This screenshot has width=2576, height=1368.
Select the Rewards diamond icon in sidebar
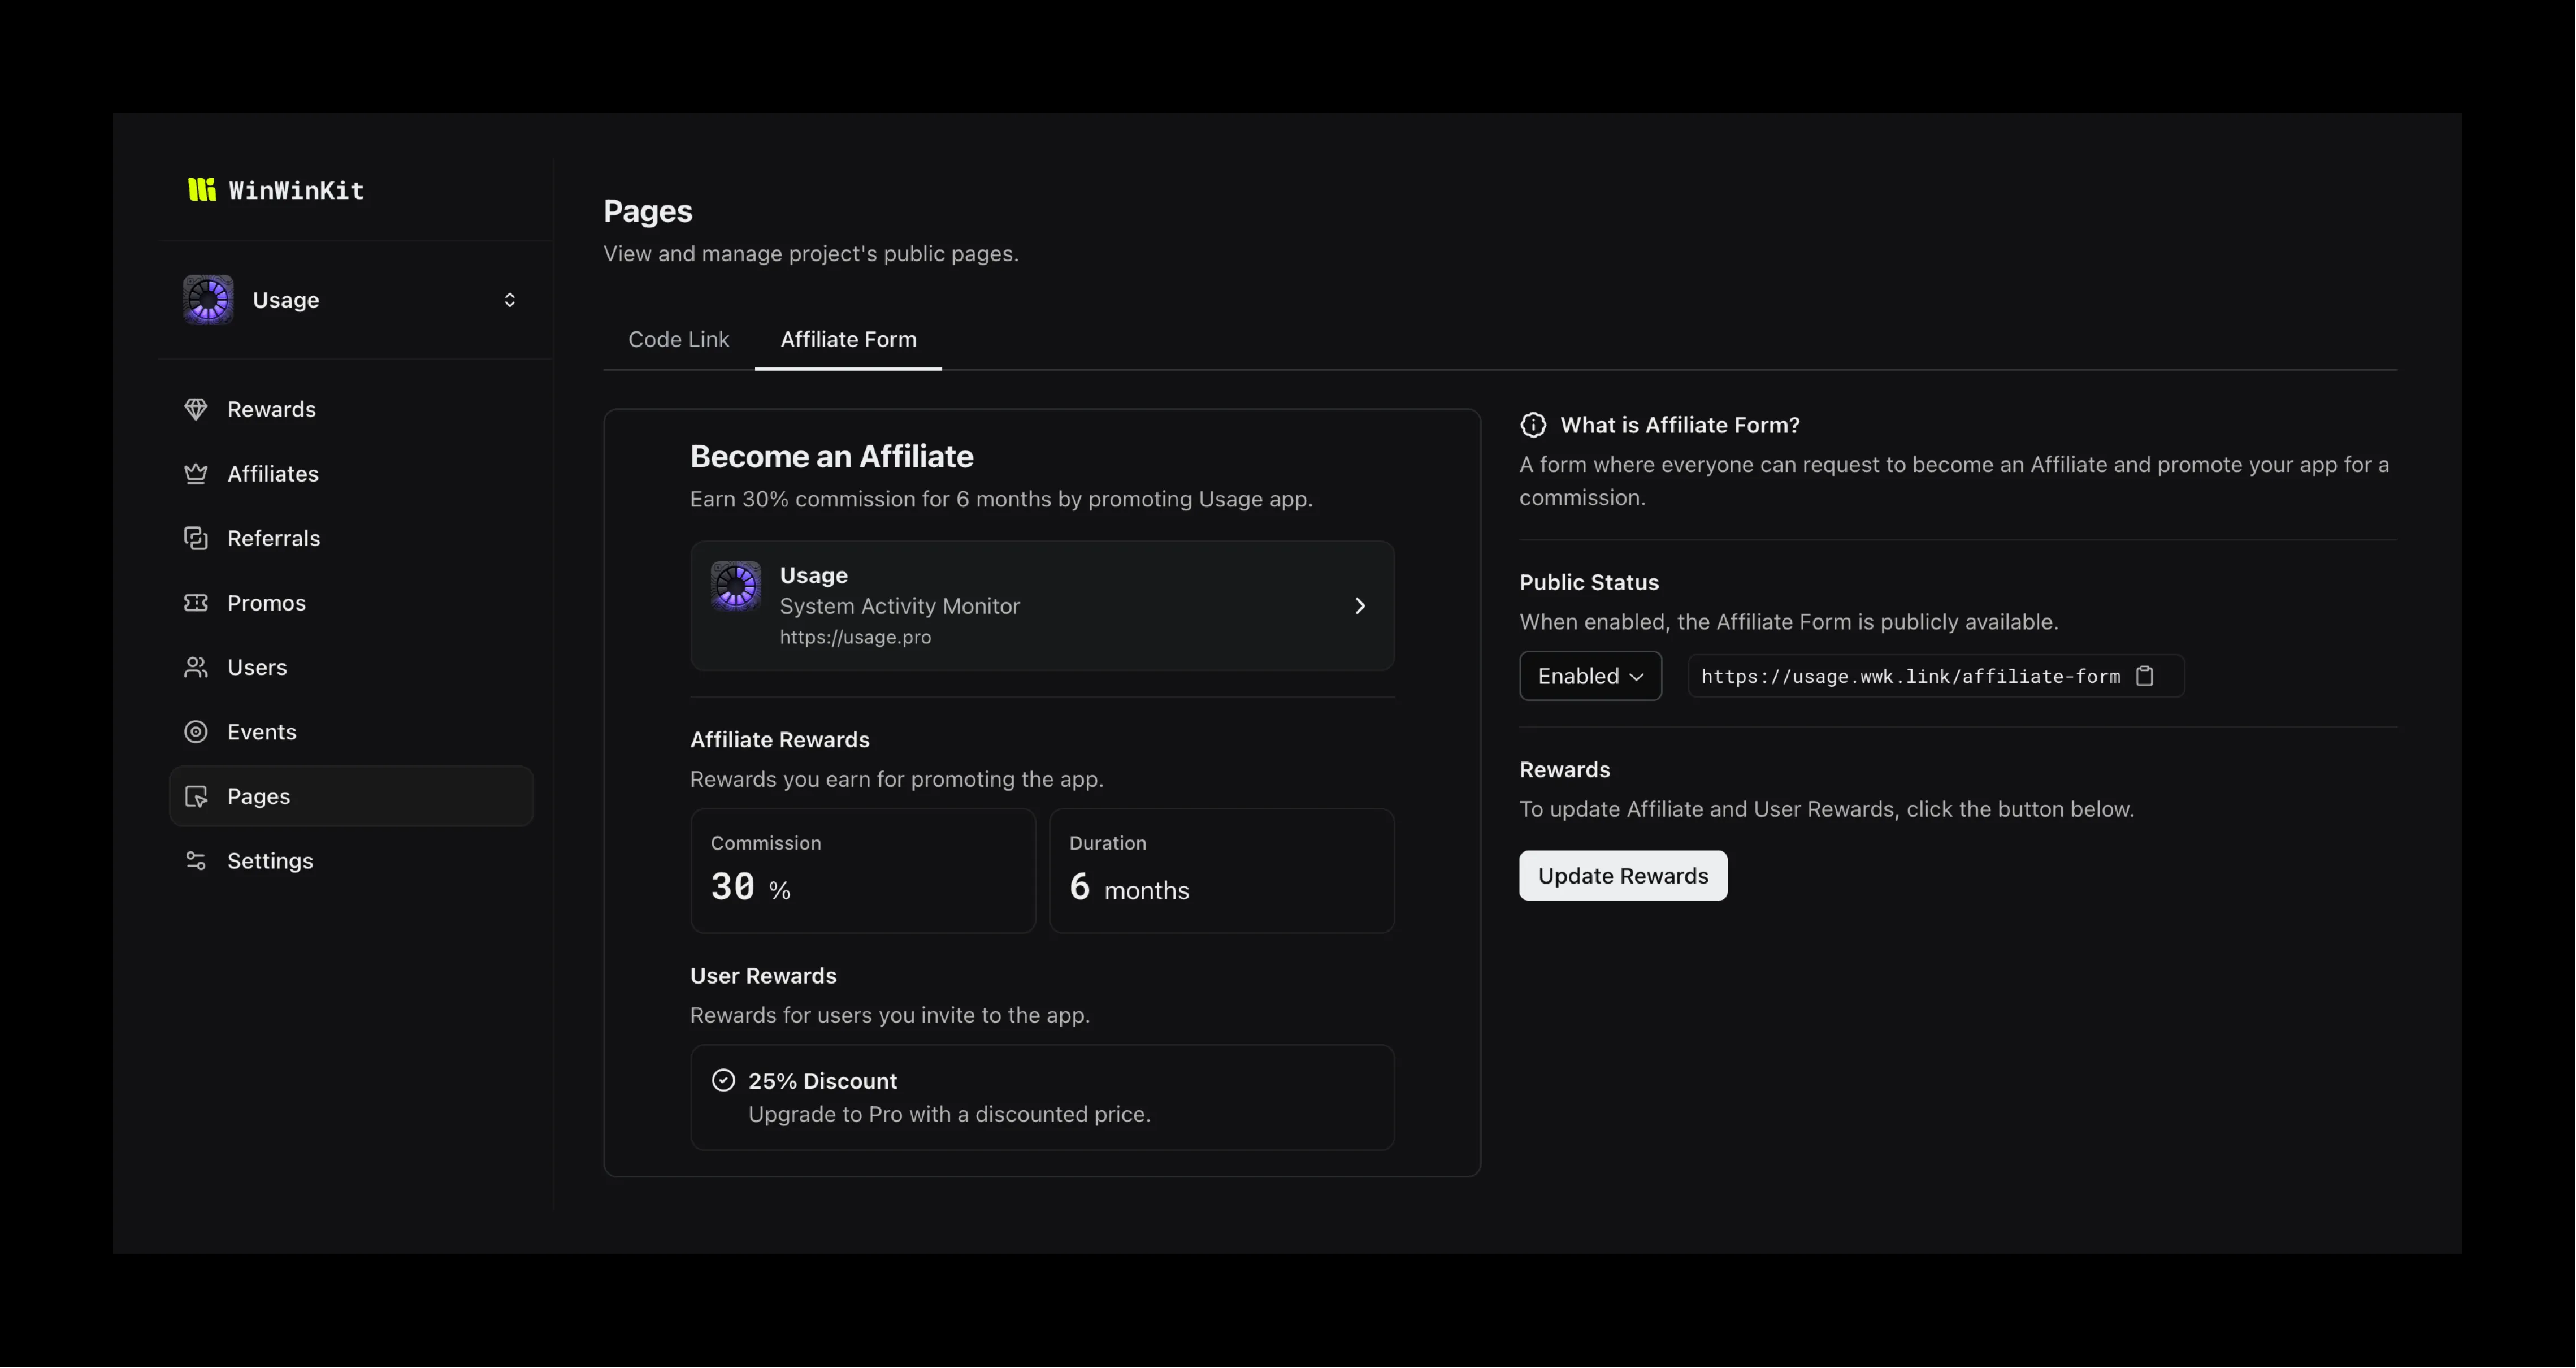point(196,409)
